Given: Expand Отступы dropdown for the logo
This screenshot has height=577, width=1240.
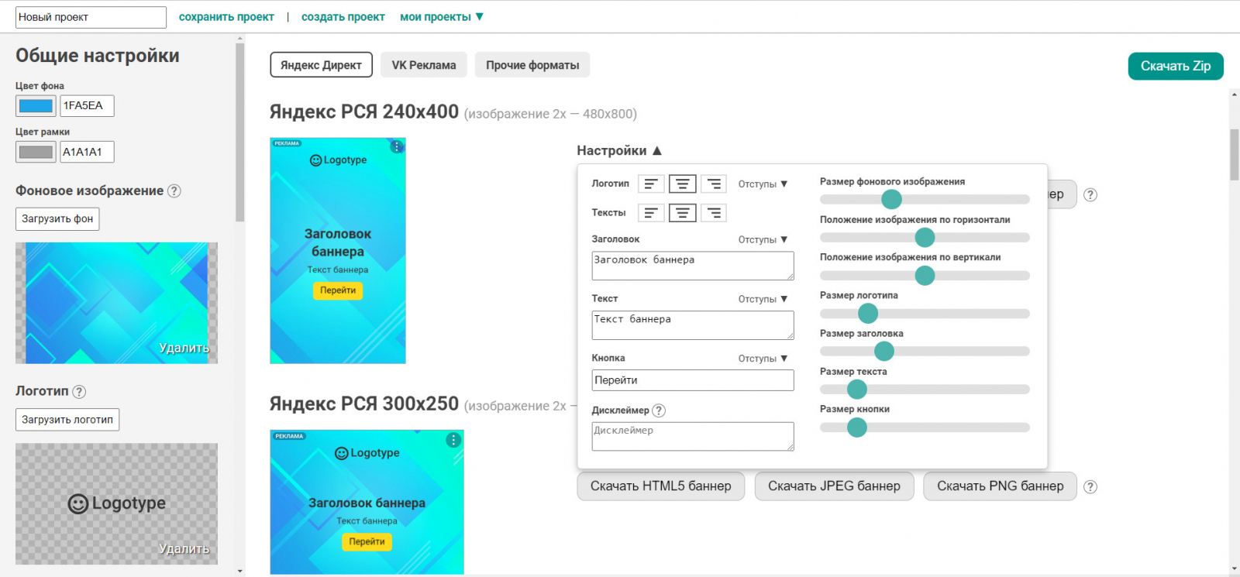Looking at the screenshot, I should 763,184.
